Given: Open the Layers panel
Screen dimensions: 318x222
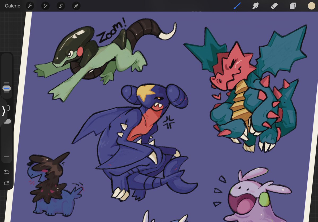Looking at the screenshot, I should point(293,6).
